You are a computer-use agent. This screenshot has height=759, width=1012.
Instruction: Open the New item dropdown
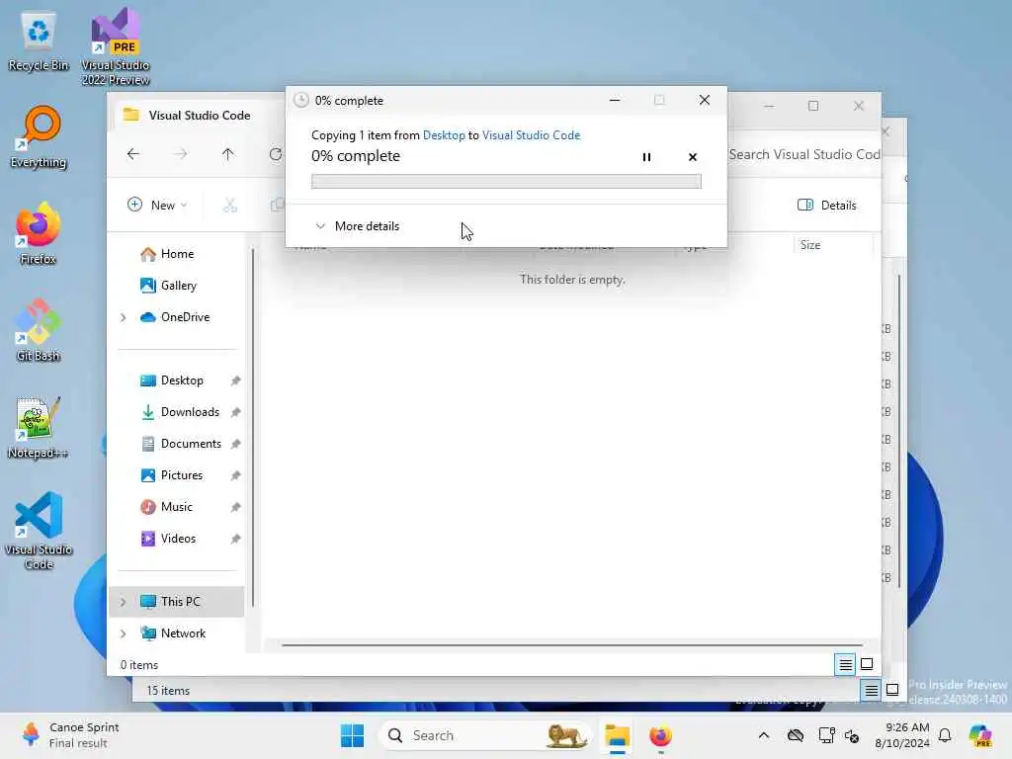pos(157,205)
